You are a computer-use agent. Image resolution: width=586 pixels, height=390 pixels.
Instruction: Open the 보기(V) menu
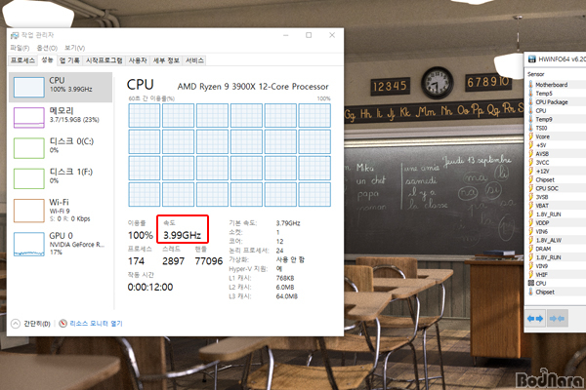point(74,48)
